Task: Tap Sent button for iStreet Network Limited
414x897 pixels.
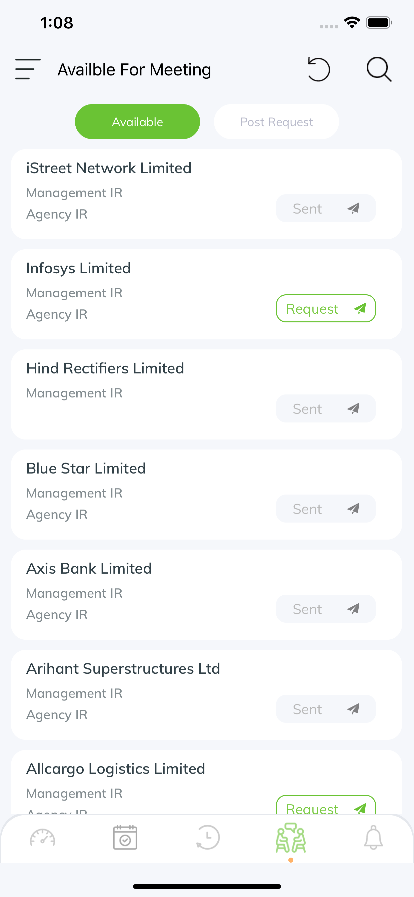Action: pos(326,208)
